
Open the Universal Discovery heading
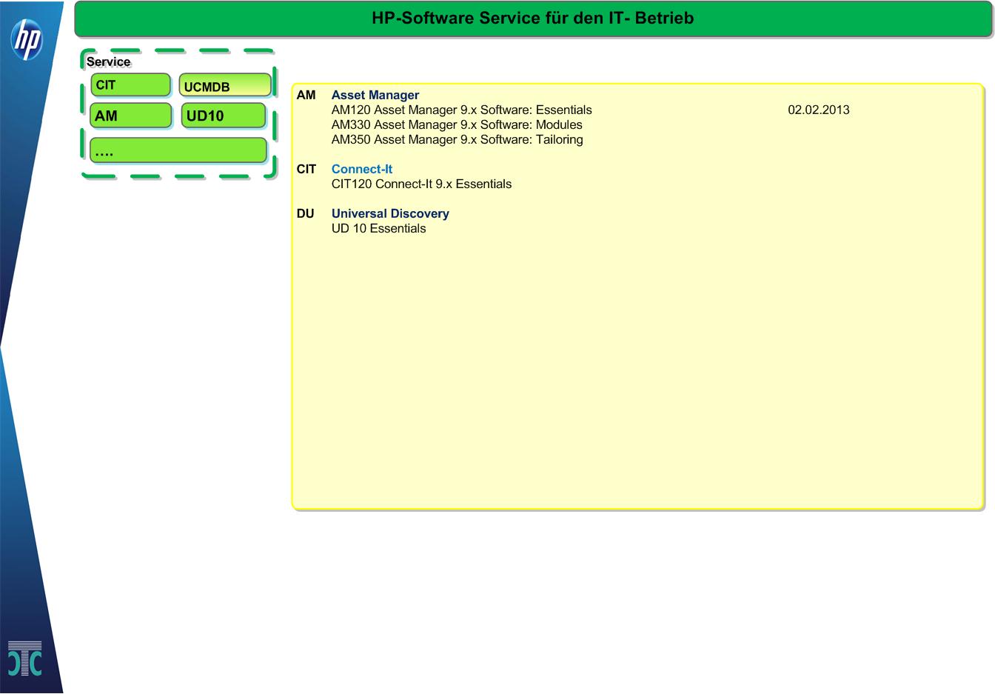point(390,213)
